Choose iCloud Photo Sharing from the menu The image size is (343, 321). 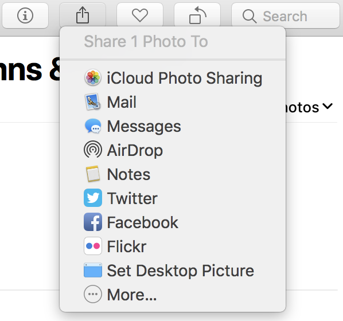(173, 78)
